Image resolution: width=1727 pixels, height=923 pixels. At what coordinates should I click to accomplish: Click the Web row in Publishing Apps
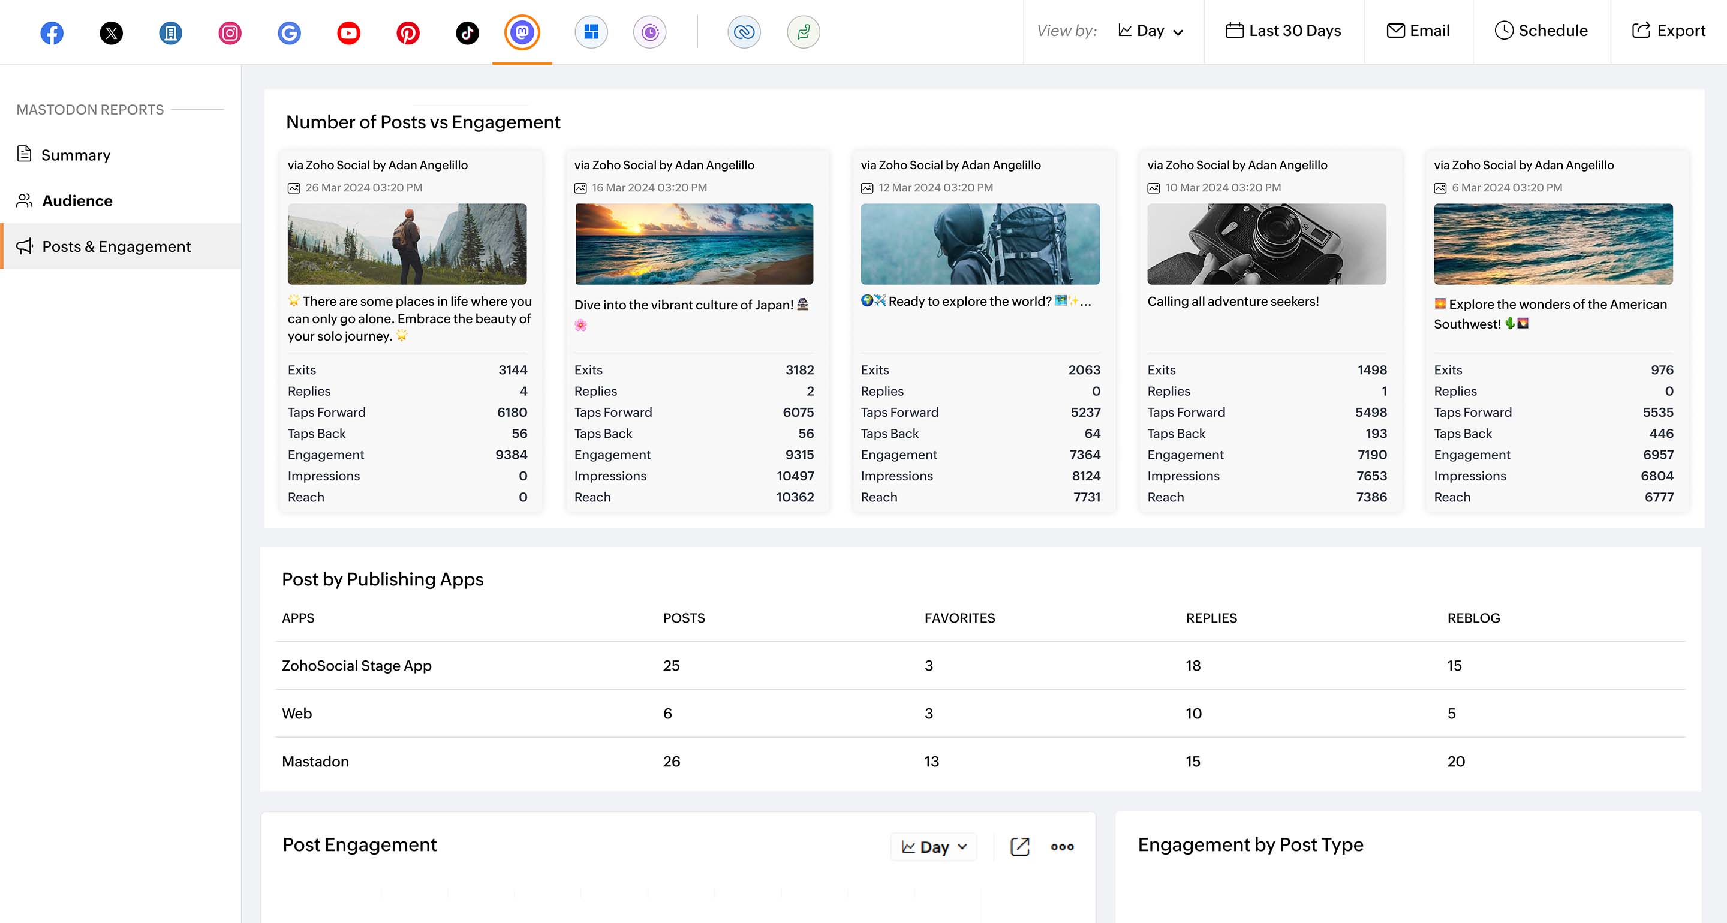pyautogui.click(x=980, y=713)
